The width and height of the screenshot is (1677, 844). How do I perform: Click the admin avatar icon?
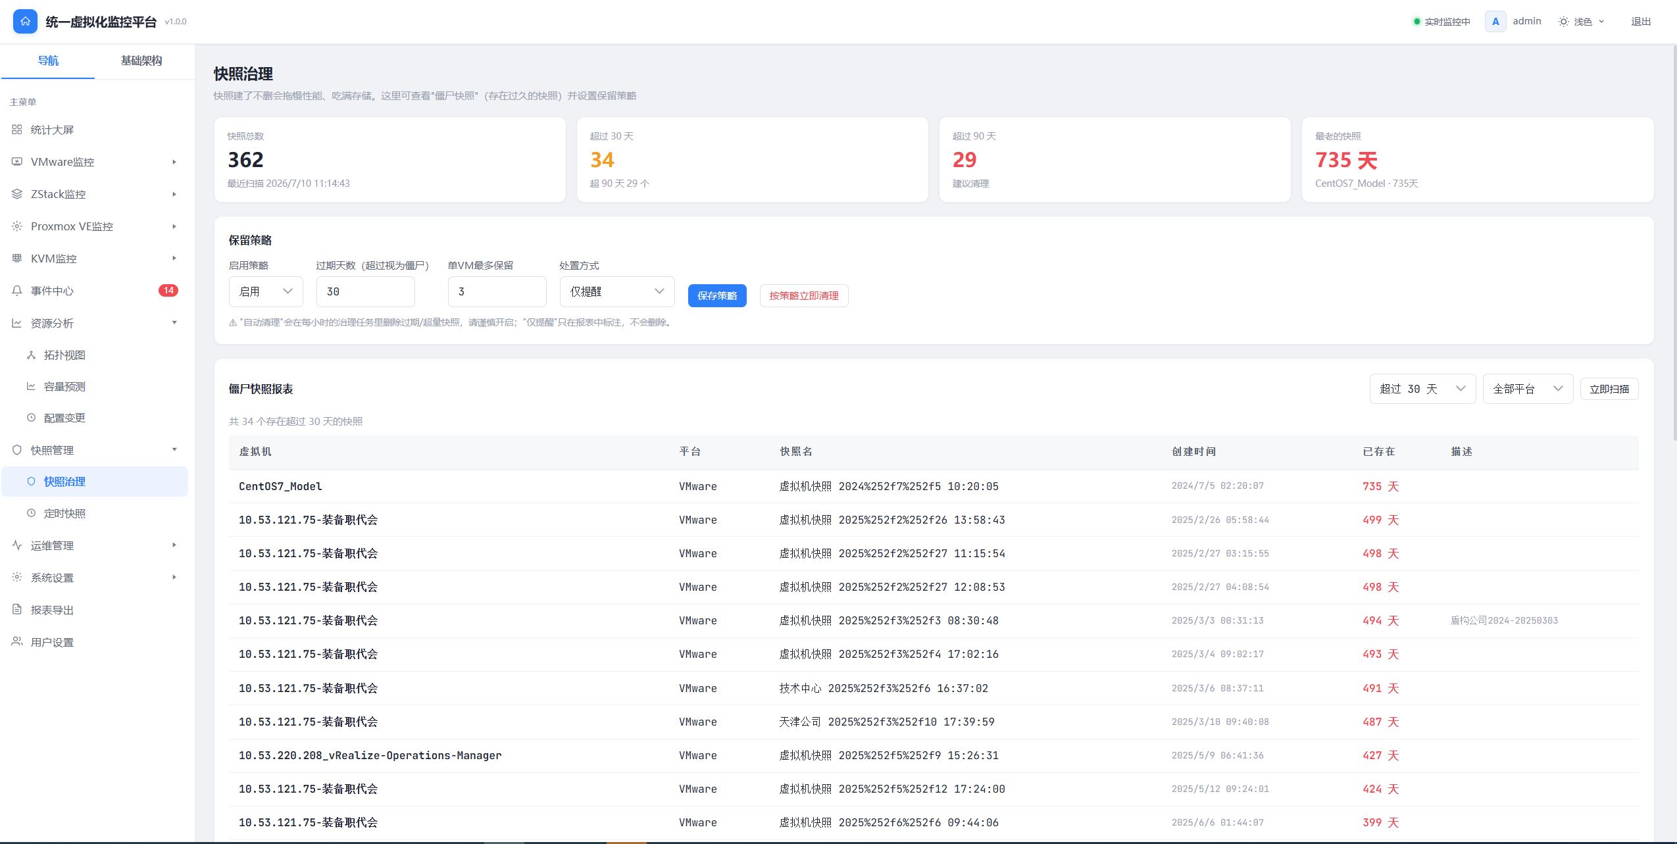click(x=1495, y=21)
